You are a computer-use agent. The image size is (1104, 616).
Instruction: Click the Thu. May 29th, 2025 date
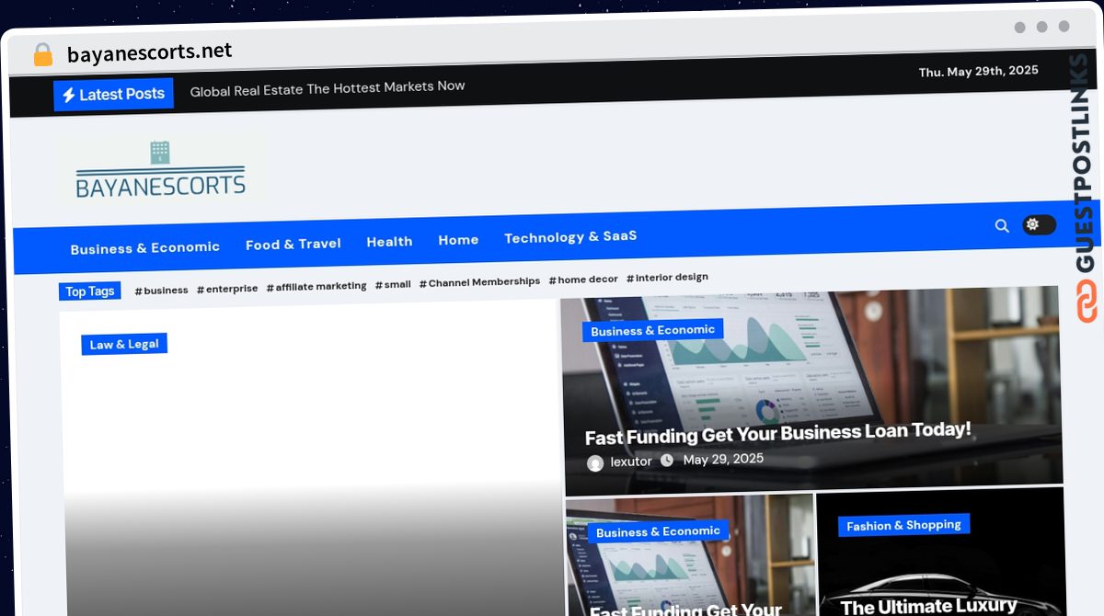click(979, 72)
